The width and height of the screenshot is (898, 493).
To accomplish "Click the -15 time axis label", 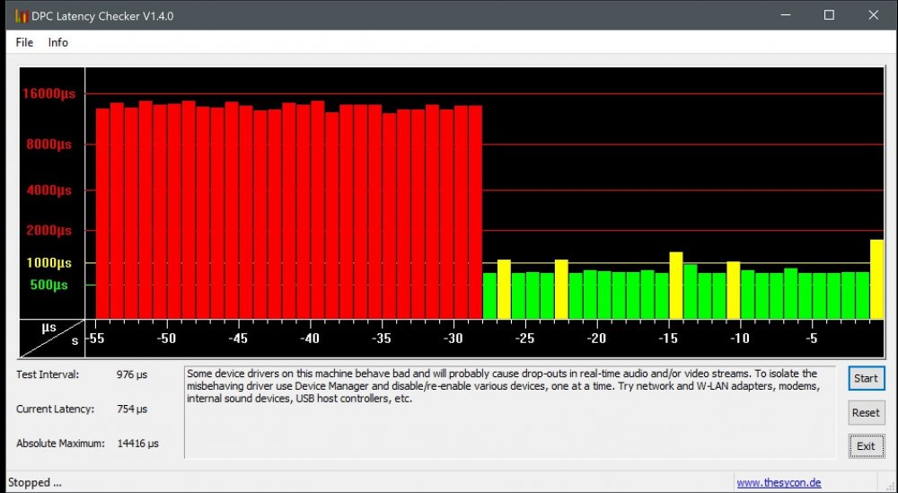I will [668, 339].
